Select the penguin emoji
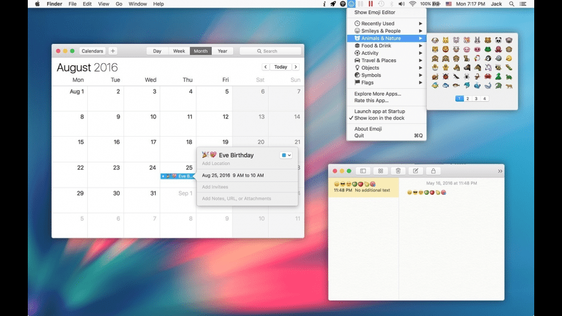The image size is (562, 316). 488,58
